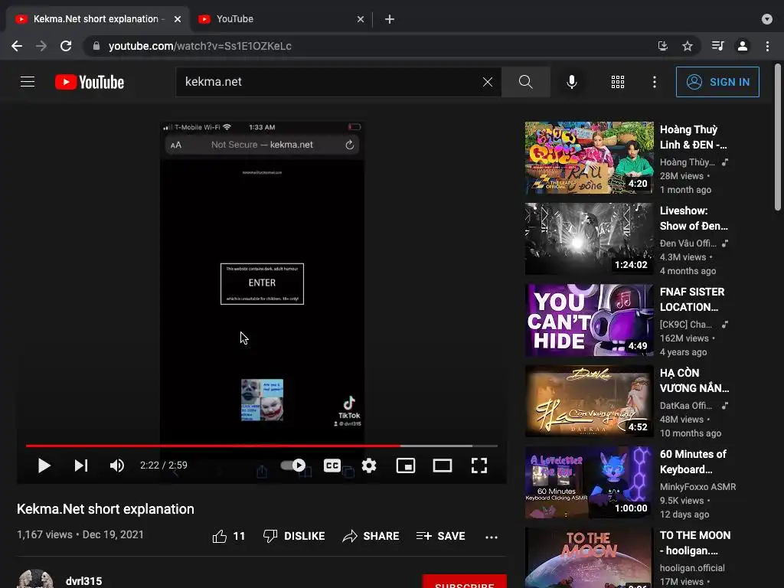Mute the video volume

(x=117, y=465)
